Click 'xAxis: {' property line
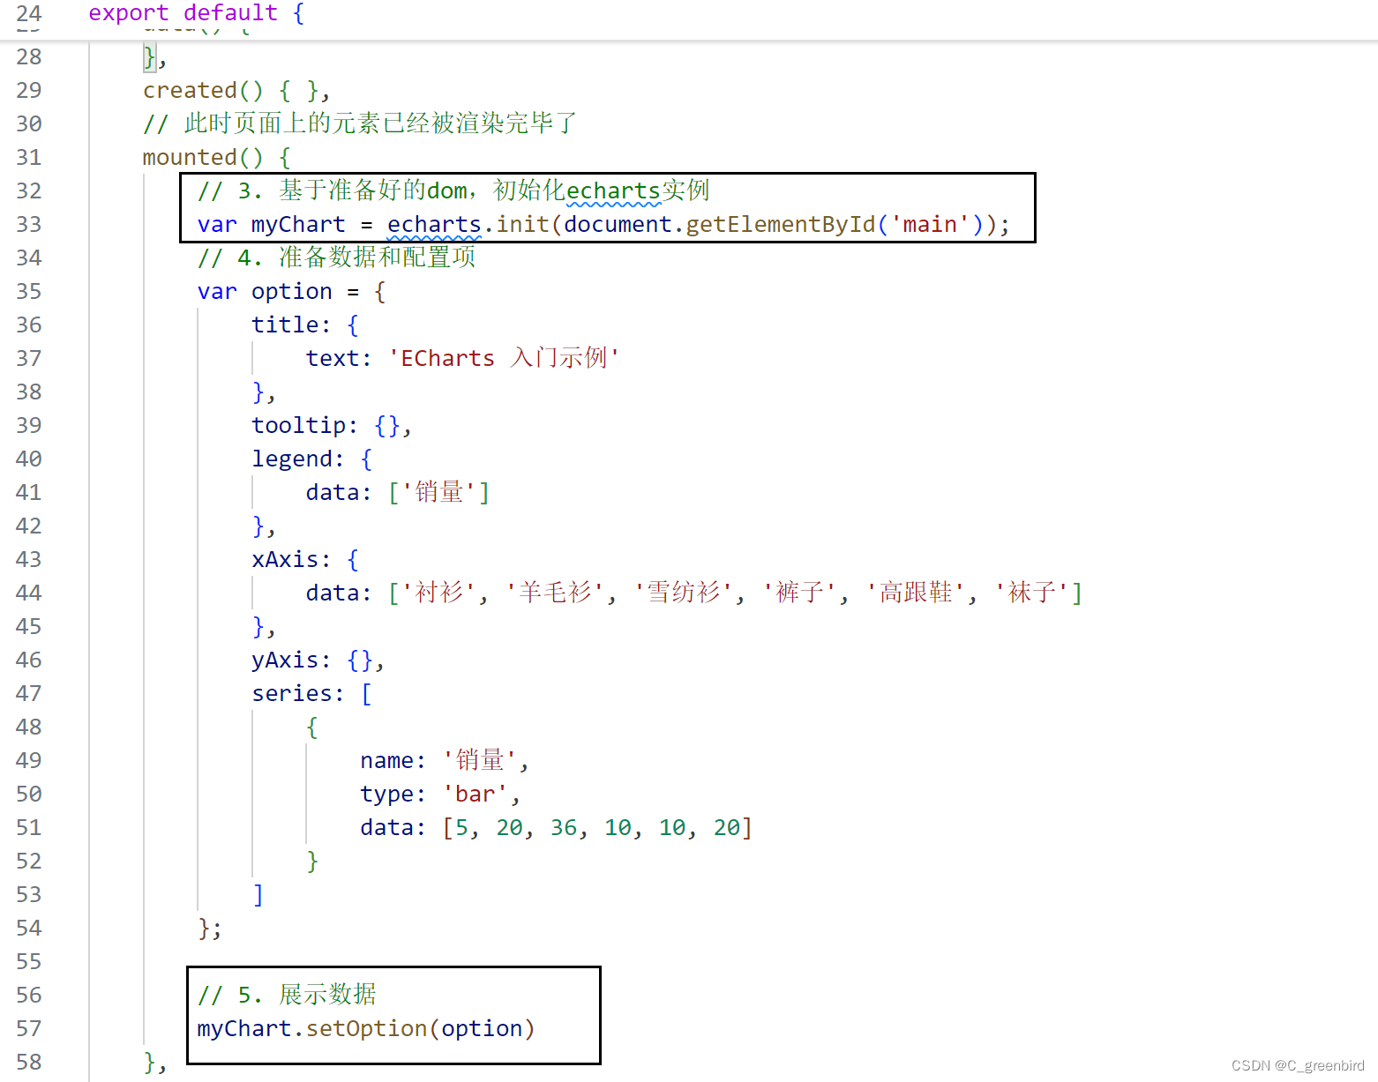Image resolution: width=1378 pixels, height=1082 pixels. pyautogui.click(x=305, y=560)
